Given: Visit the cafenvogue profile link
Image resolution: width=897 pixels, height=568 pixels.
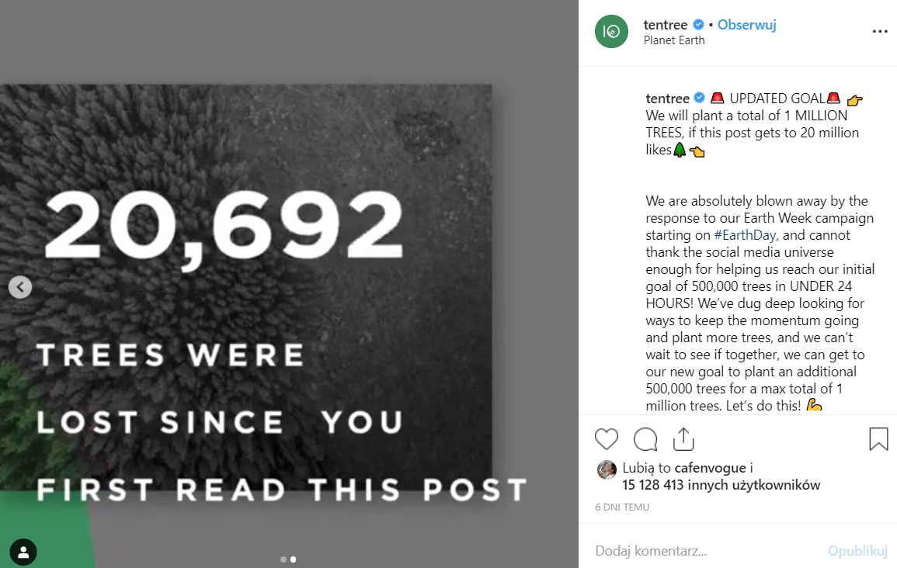Looking at the screenshot, I should (708, 468).
